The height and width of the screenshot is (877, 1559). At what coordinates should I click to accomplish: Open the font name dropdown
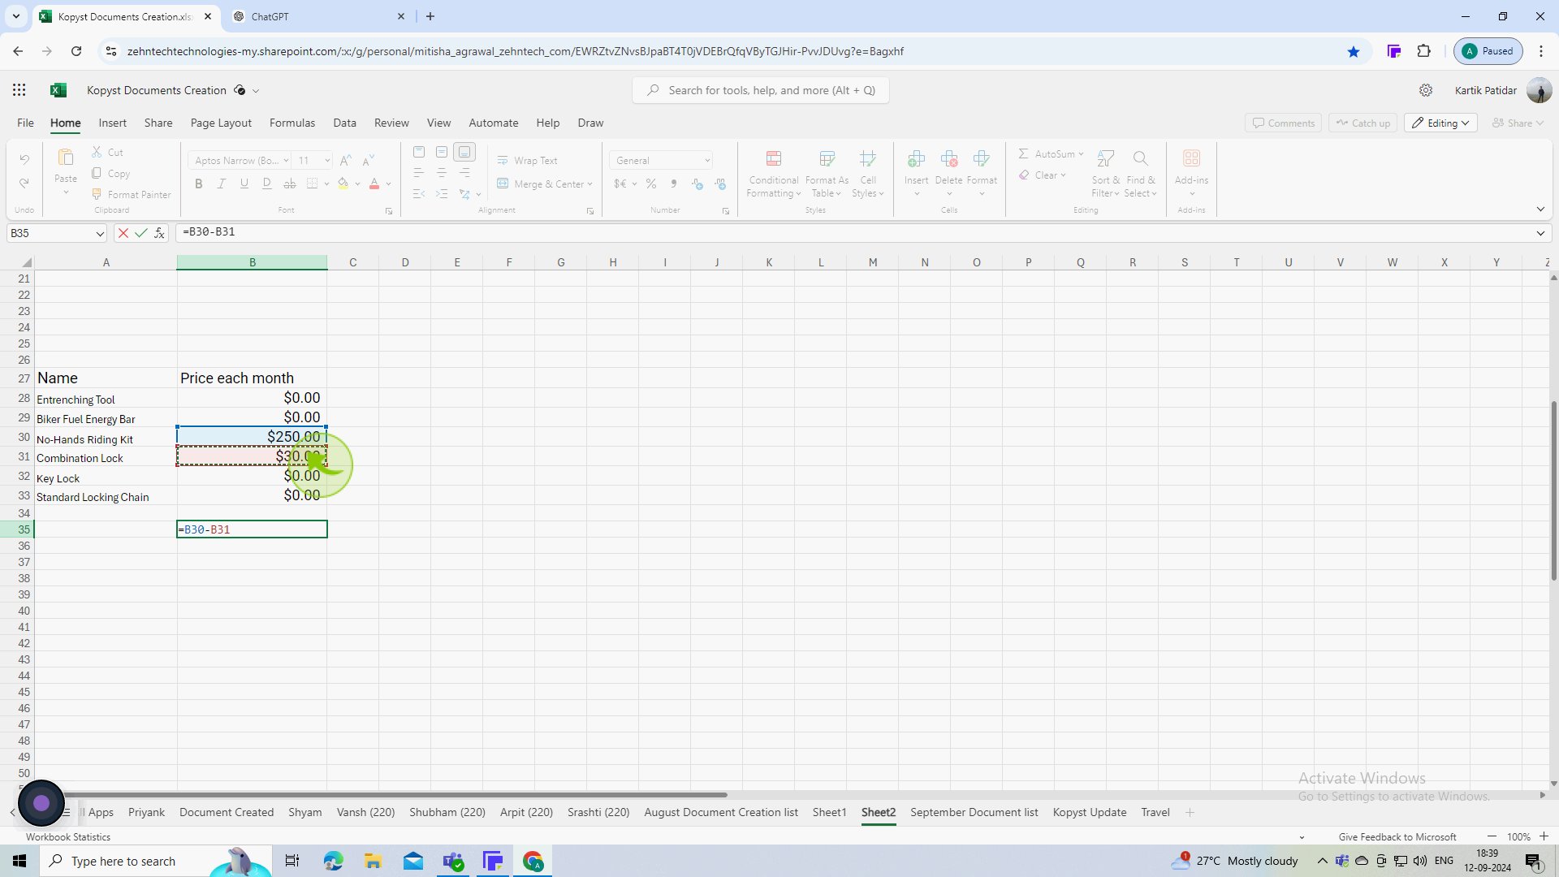pyautogui.click(x=286, y=161)
